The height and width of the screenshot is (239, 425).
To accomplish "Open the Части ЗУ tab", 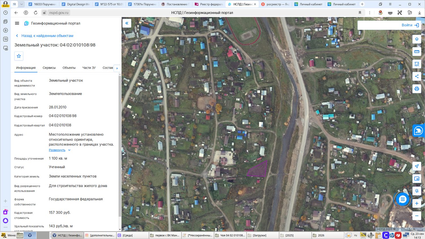I will tap(89, 68).
